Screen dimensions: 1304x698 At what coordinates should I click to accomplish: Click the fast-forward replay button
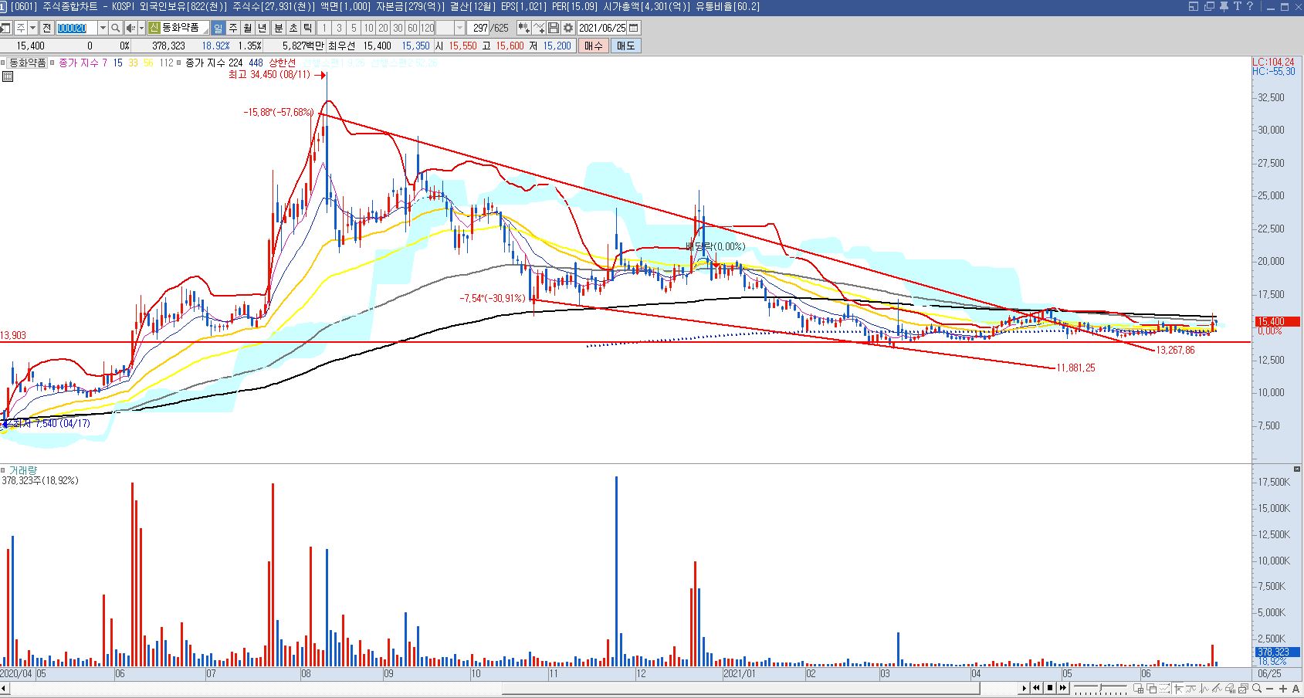pos(1063,688)
